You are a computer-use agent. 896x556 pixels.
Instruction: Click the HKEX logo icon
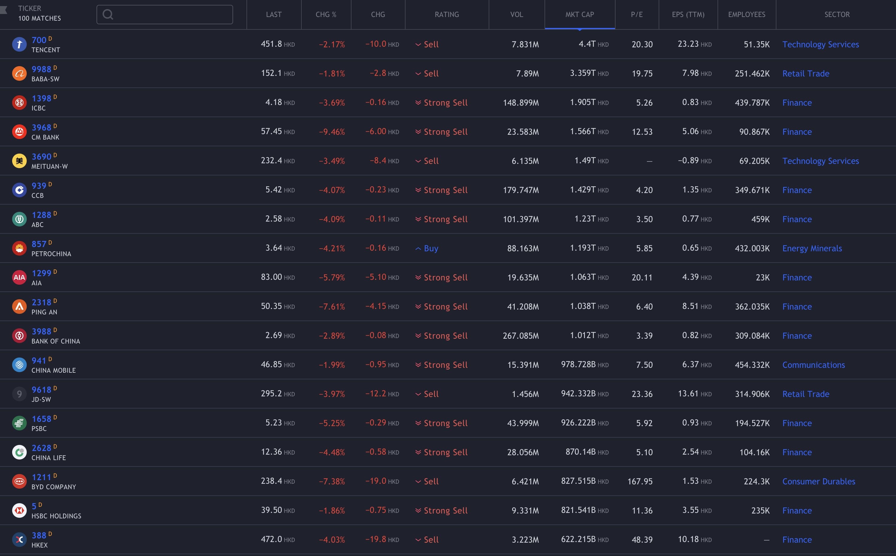tap(19, 539)
